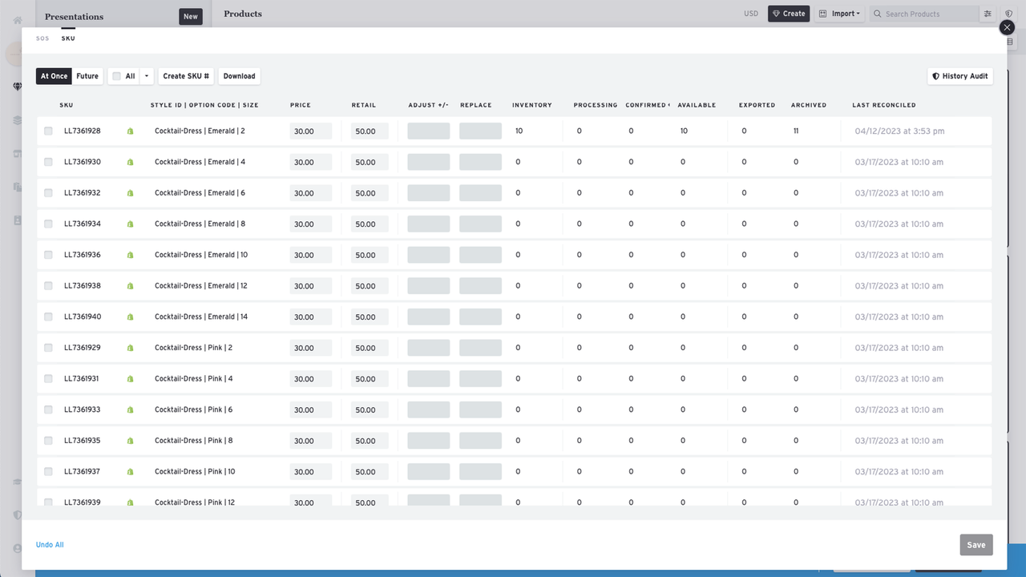Open the account icon at the sidebar bottom
Image resolution: width=1026 pixels, height=577 pixels.
[18, 548]
